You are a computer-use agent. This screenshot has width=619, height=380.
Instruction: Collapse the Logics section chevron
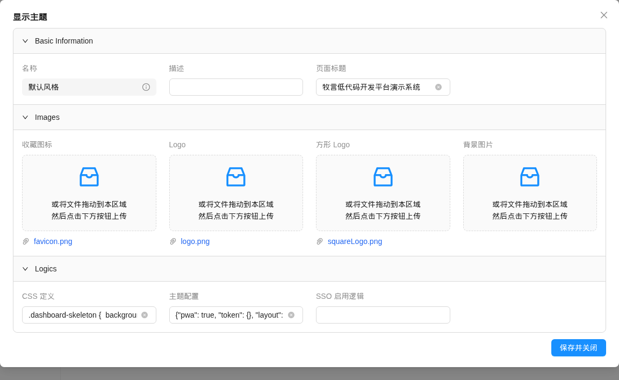(25, 269)
